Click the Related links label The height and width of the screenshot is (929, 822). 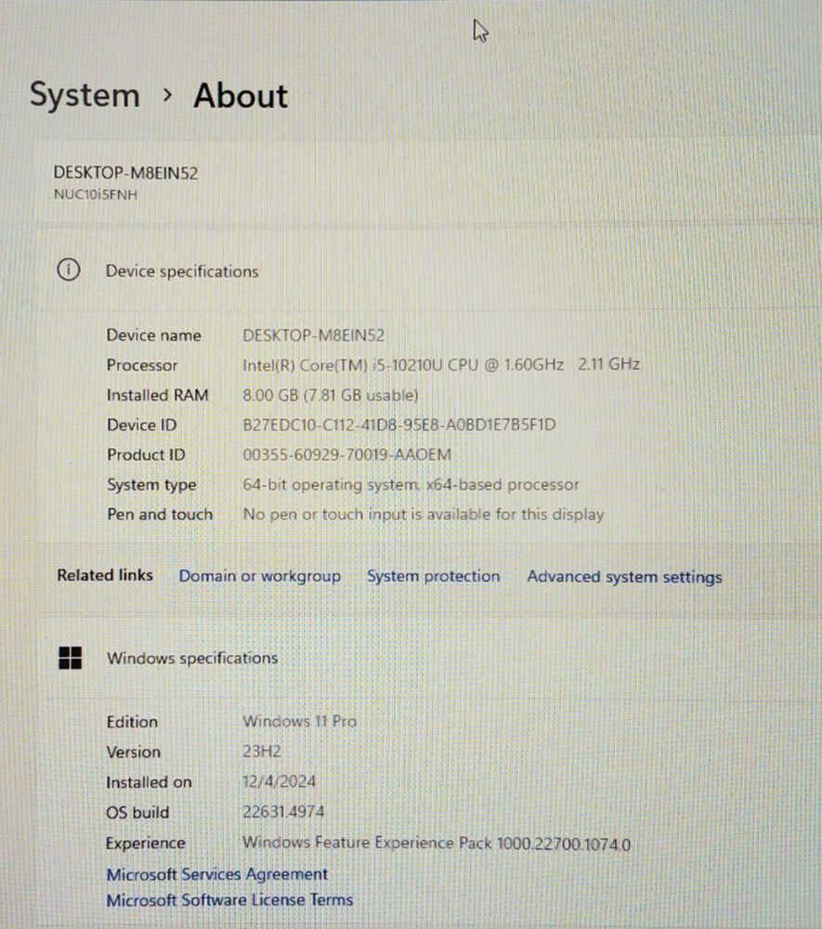click(x=105, y=575)
